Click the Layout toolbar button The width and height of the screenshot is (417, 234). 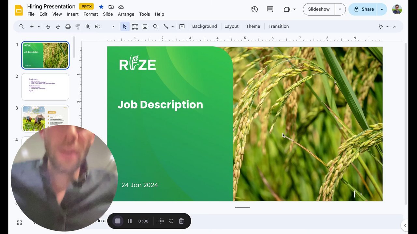pos(231,26)
